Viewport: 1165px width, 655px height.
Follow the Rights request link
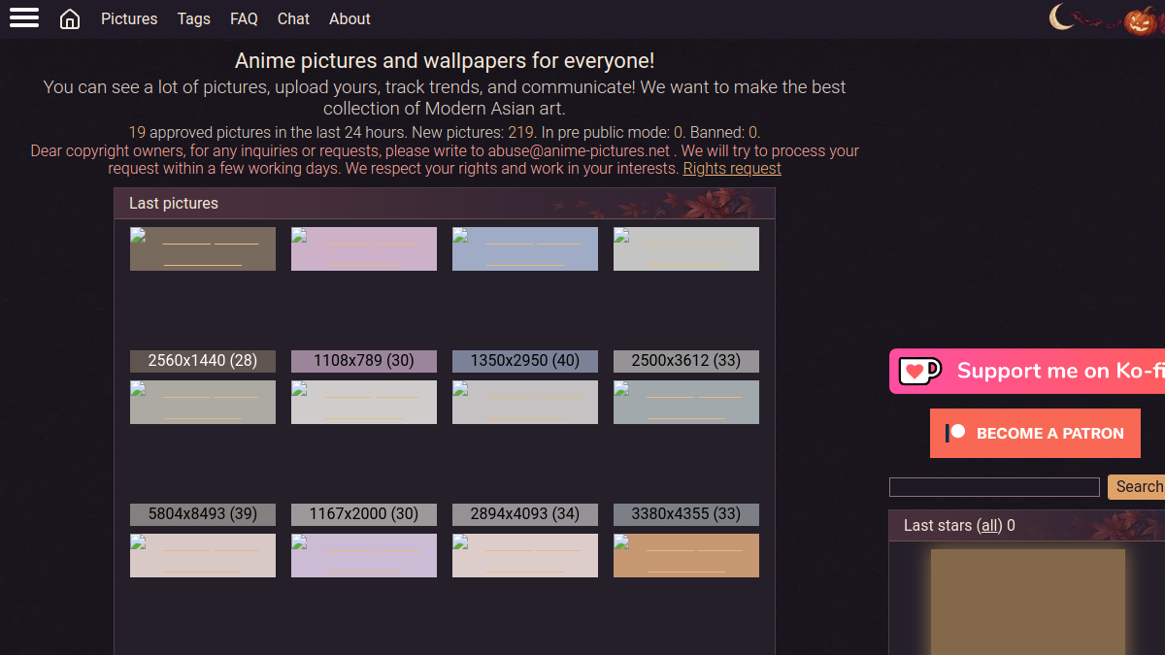tap(732, 168)
